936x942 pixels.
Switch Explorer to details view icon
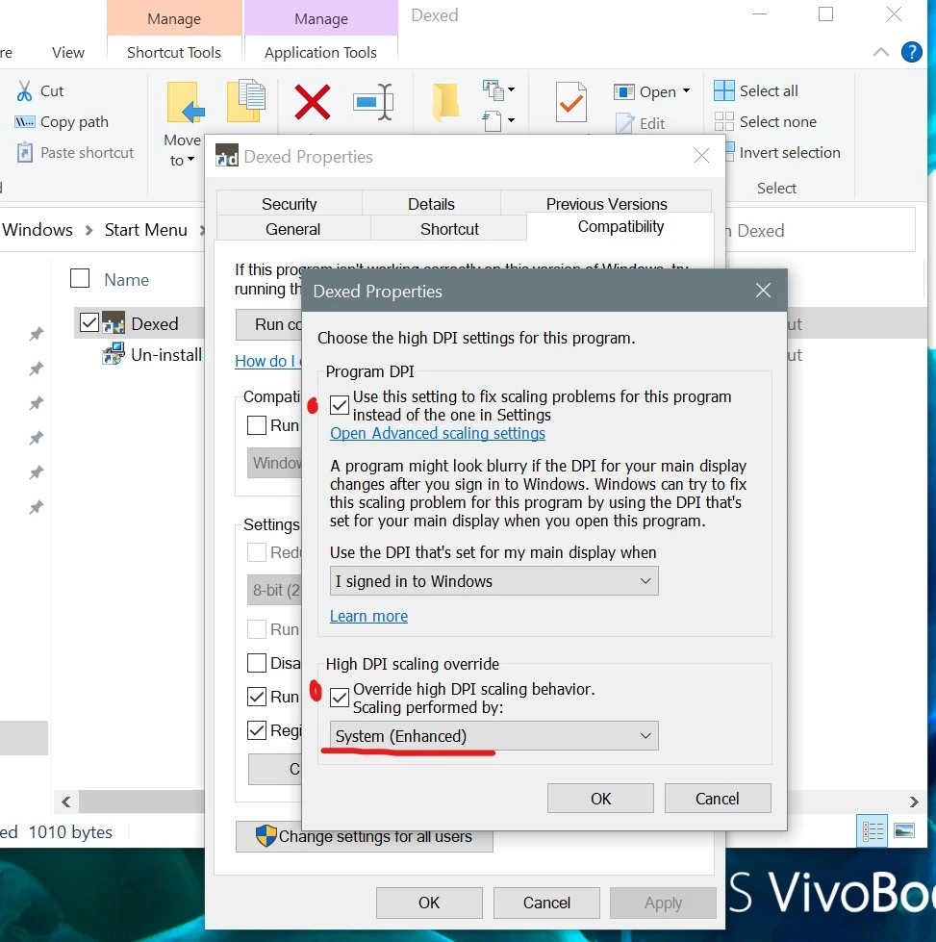click(x=872, y=830)
